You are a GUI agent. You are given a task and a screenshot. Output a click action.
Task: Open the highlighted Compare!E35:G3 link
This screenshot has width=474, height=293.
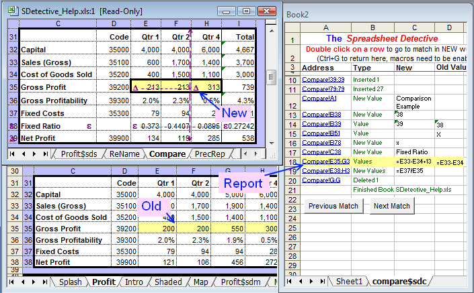point(325,162)
